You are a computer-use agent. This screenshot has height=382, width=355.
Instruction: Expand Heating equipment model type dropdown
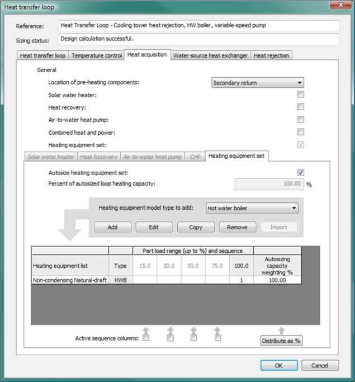pos(252,208)
